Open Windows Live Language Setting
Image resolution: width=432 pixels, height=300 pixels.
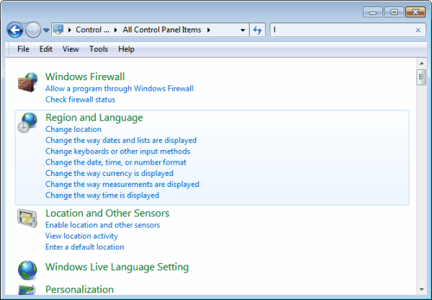click(x=117, y=267)
